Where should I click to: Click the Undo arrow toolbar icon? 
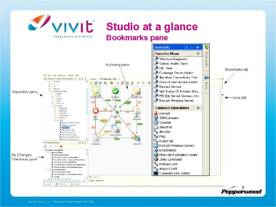pos(138,83)
